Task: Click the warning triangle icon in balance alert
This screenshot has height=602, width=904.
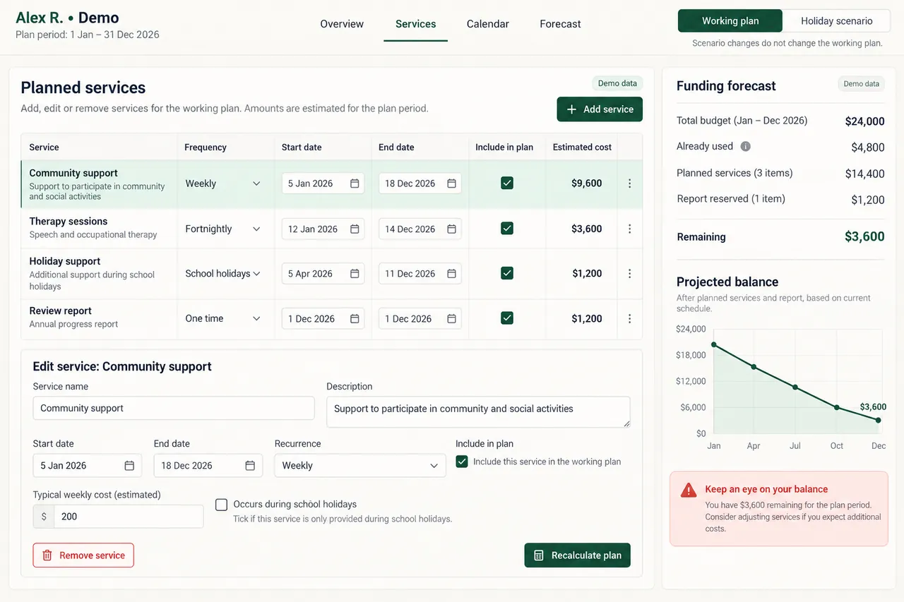Action: pos(689,490)
